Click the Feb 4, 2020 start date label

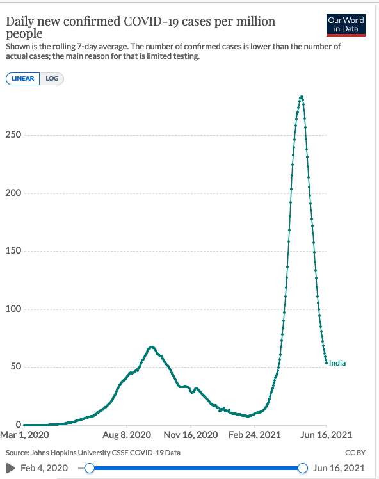[44, 468]
